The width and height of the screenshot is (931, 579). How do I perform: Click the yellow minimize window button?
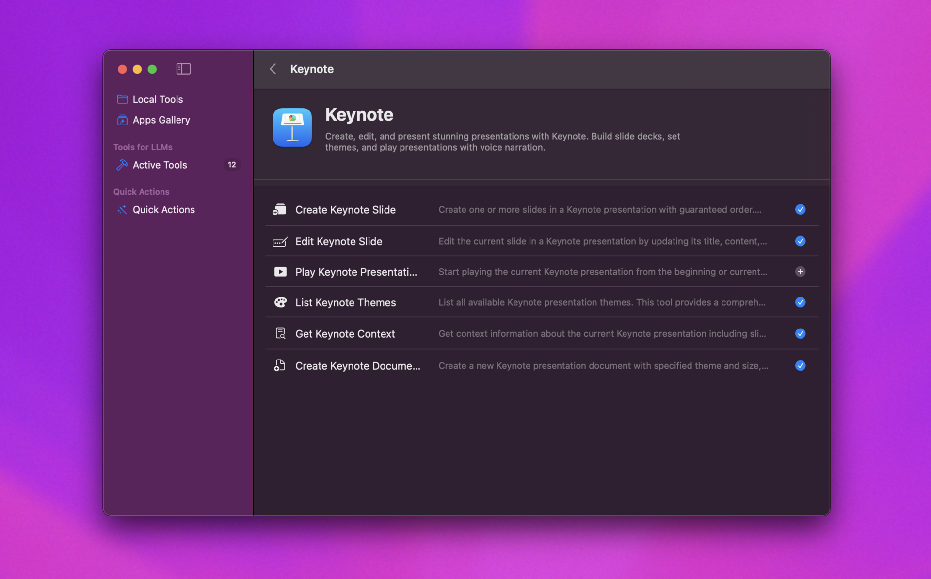(x=137, y=69)
